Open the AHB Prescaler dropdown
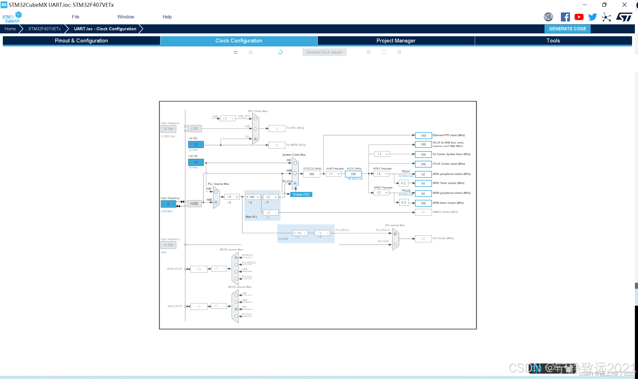 334,174
